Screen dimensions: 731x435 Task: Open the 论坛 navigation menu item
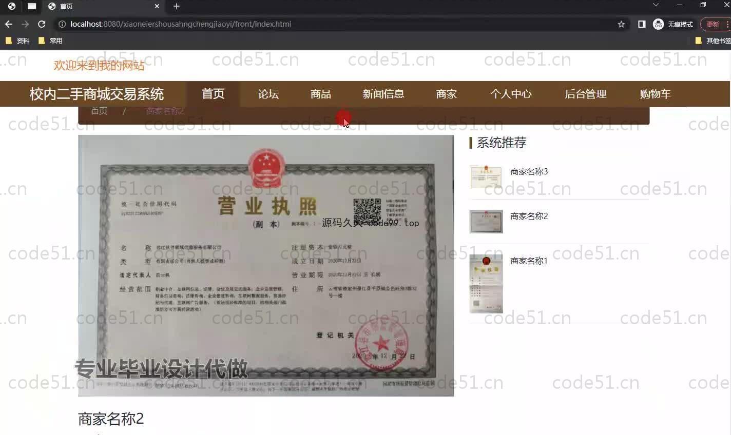coord(268,94)
